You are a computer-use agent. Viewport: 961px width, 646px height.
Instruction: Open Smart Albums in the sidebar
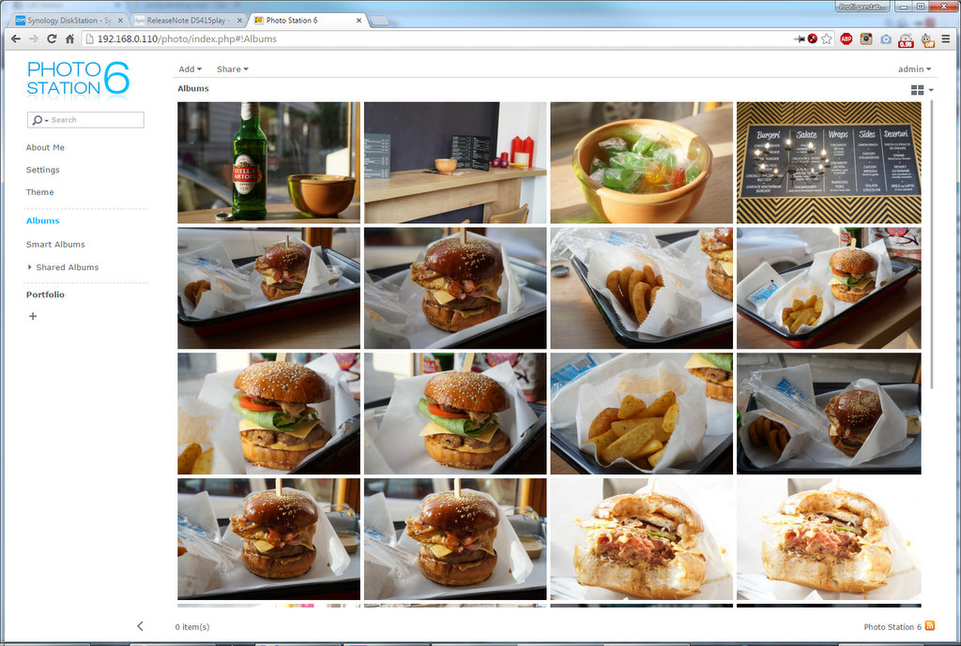point(55,245)
